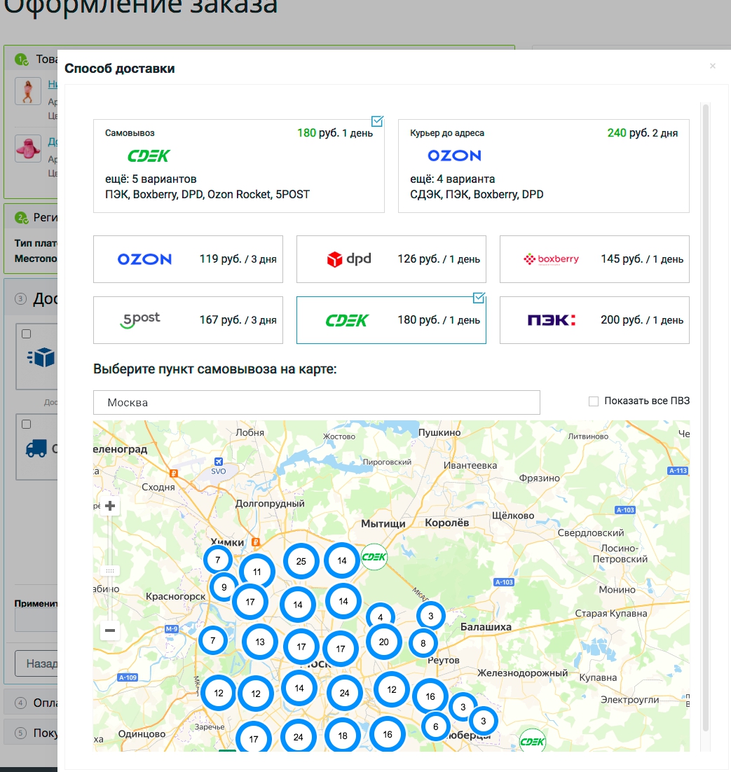Viewport: 731px width, 772px height.
Task: Open the map cluster marked 13
Action: 259,642
